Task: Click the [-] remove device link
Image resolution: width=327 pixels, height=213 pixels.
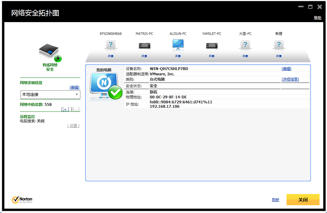Action: (x=76, y=109)
